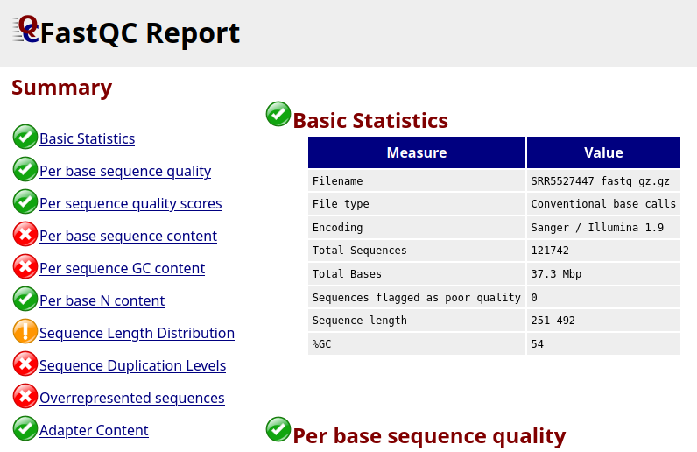Click pass icon next to Per base sequence quality link

coord(25,170)
